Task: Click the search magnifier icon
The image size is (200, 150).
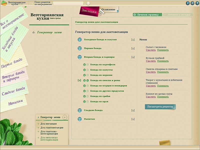Action: coord(31,3)
